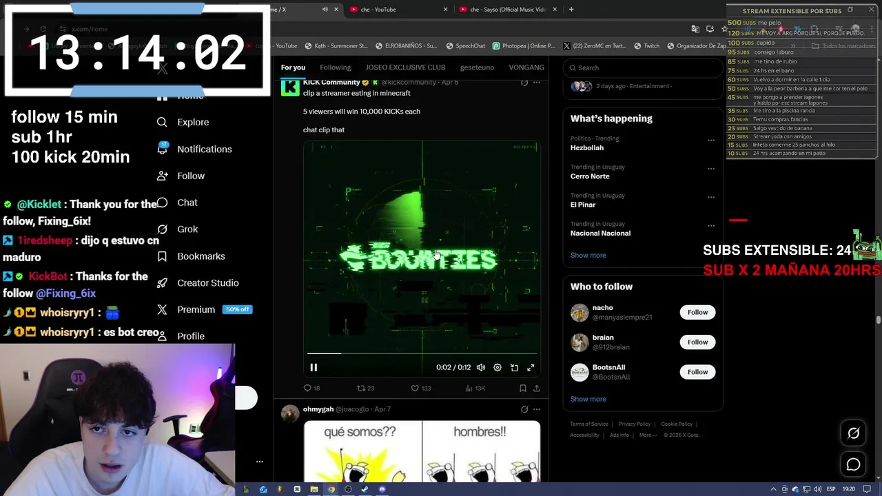This screenshot has height=496, width=882.
Task: Reply to the KICK Community post
Action: (x=312, y=388)
